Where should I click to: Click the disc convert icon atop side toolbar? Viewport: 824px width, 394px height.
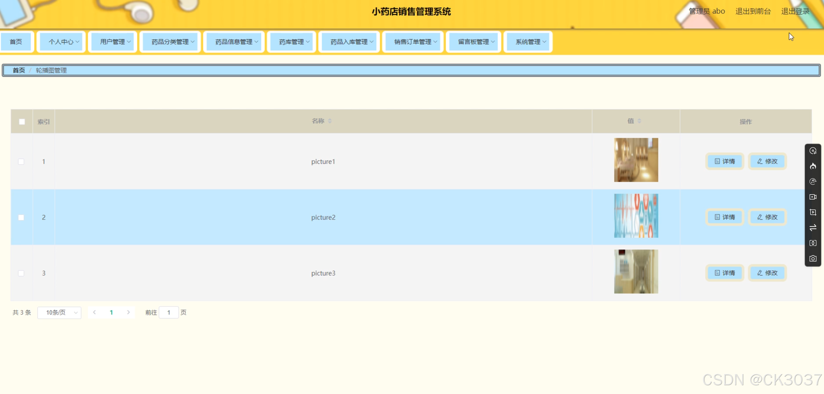[x=813, y=151]
